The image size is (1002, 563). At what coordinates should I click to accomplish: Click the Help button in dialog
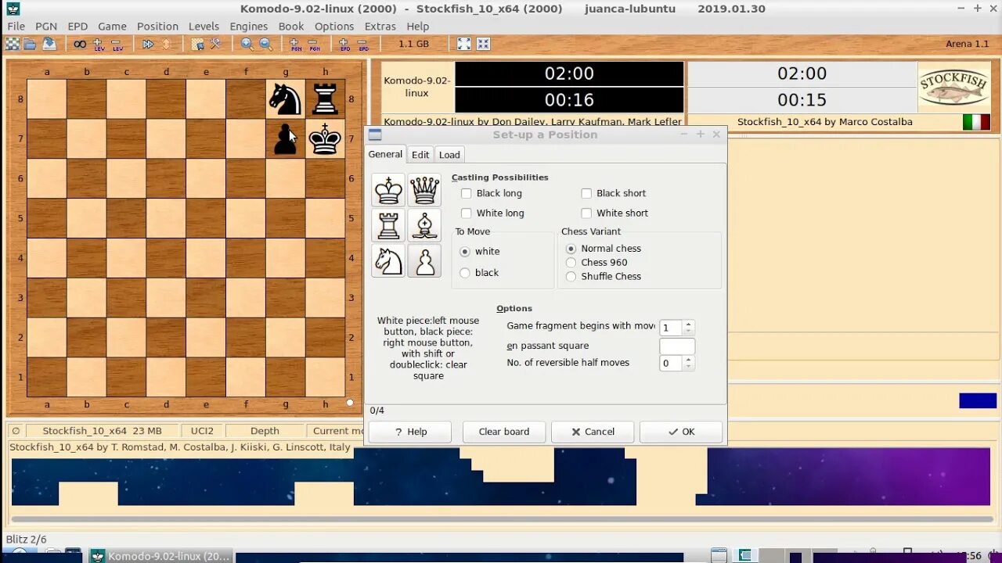point(410,432)
